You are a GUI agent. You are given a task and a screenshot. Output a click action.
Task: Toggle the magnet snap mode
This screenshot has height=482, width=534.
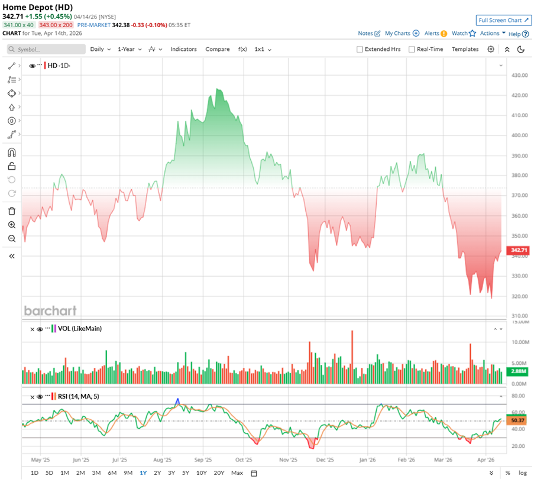(x=12, y=152)
